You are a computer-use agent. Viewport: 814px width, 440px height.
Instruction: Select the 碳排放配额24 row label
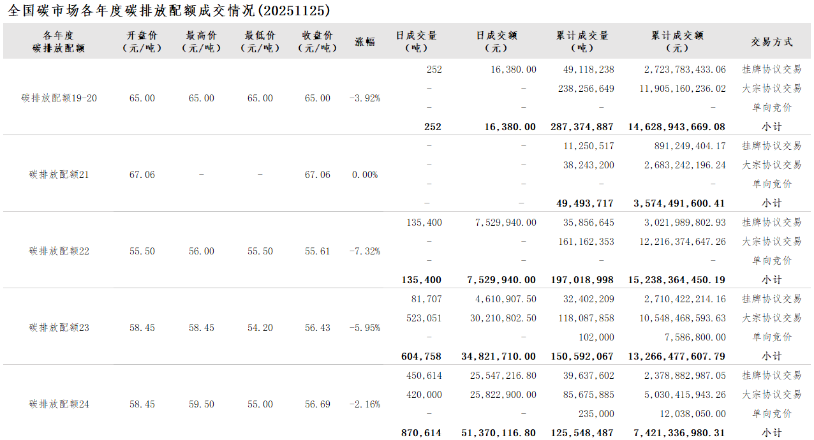[59, 404]
